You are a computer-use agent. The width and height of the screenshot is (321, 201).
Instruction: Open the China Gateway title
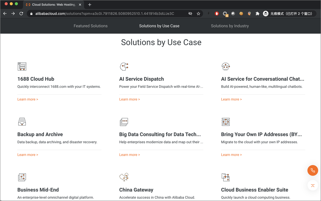click(136, 190)
